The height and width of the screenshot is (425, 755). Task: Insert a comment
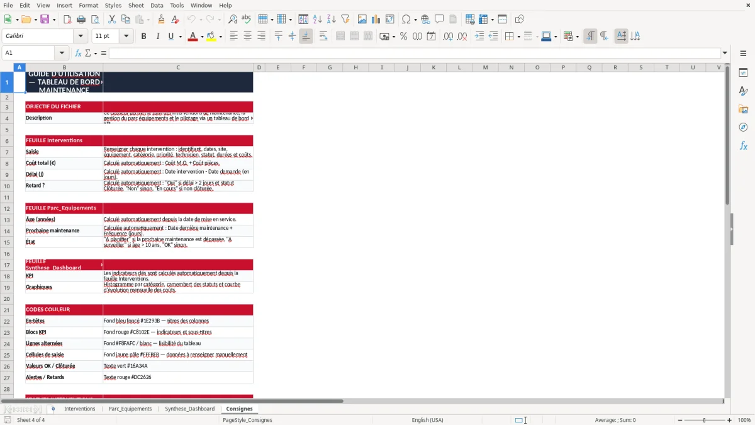point(439,20)
